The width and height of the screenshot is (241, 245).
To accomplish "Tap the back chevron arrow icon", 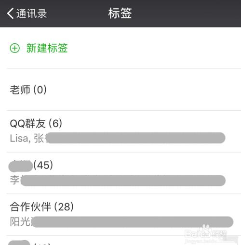I will pyautogui.click(x=10, y=13).
